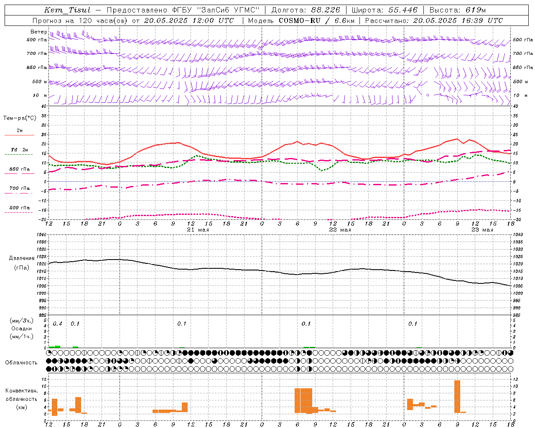This screenshot has width=535, height=428.
Task: Click the Долгота: 88.226 header value
Action: pyautogui.click(x=306, y=10)
